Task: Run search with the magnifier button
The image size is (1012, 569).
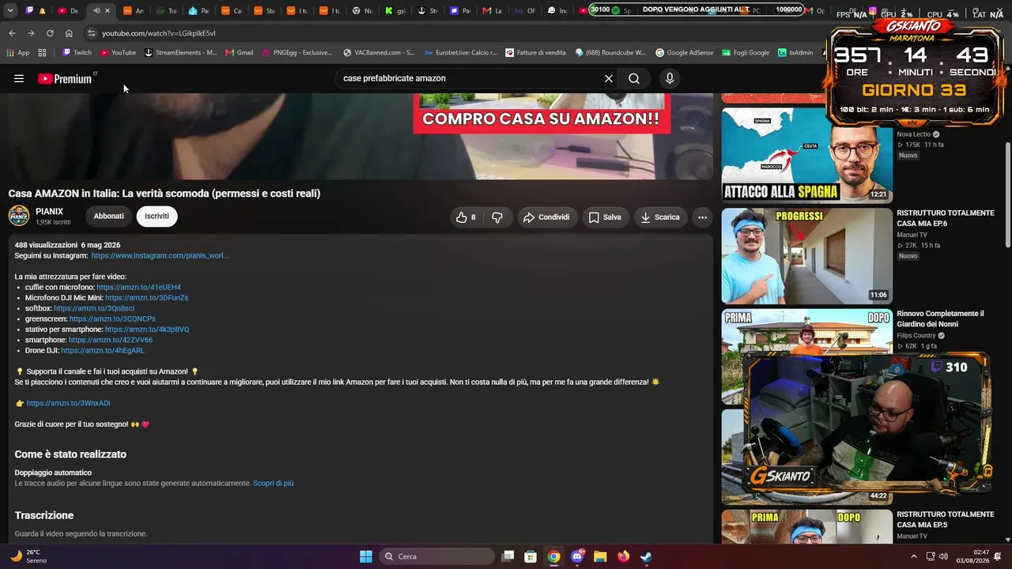Action: (x=634, y=78)
